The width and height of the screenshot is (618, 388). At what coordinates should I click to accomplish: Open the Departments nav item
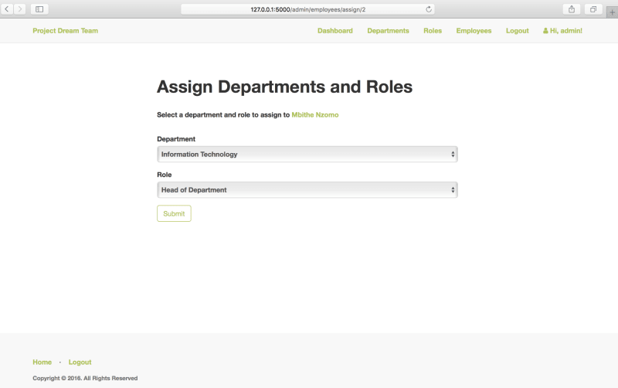(388, 31)
